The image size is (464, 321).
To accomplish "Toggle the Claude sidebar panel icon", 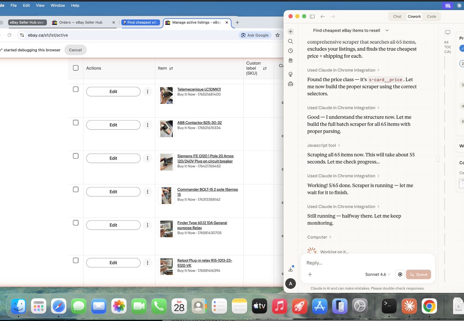I will click(x=312, y=17).
